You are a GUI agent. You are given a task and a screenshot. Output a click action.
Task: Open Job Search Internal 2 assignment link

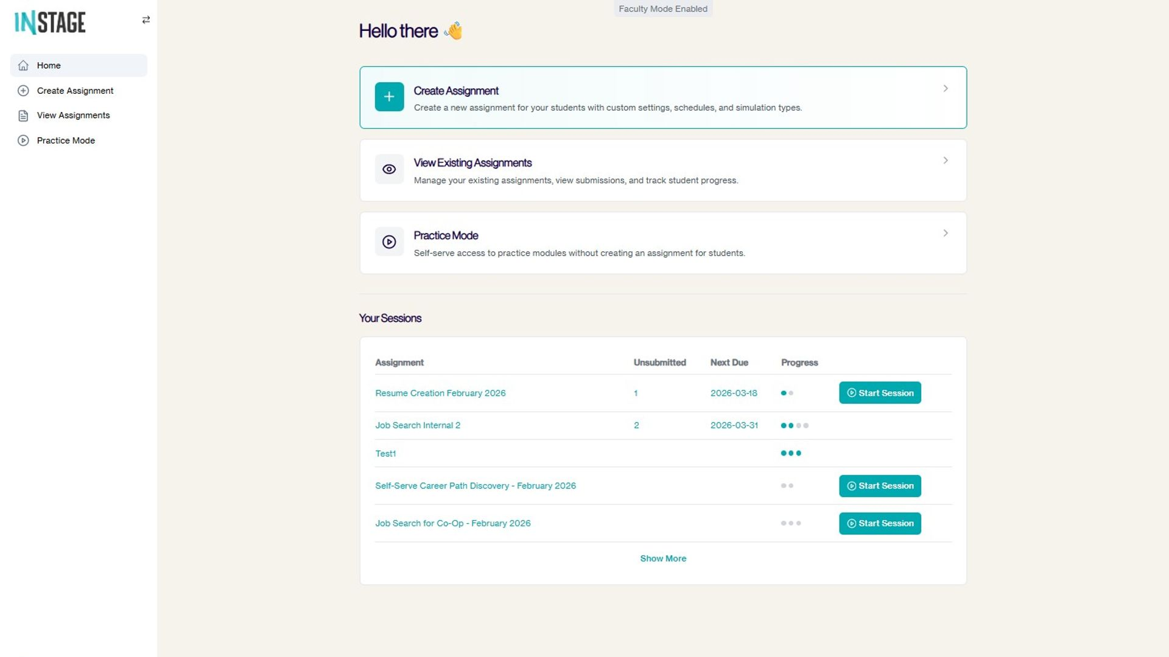418,425
